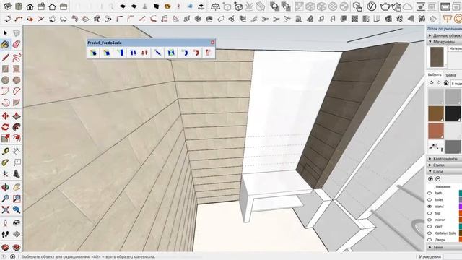Go to In Model materials home
Image resolution: width=462 pixels, height=260 pixels.
446,83
